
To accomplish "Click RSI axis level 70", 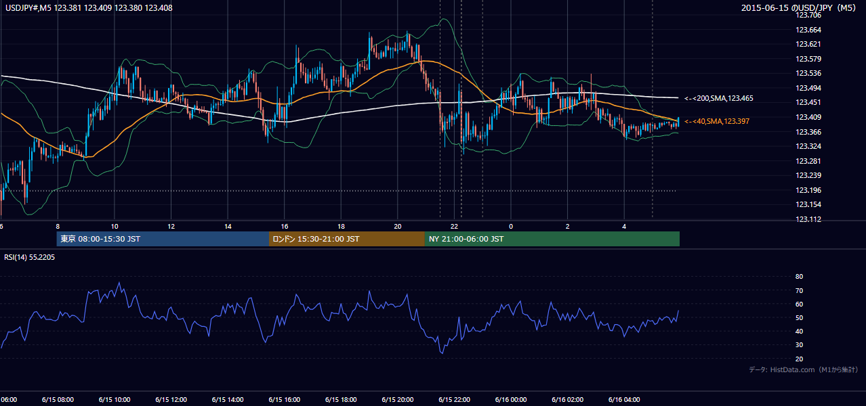I will [799, 290].
